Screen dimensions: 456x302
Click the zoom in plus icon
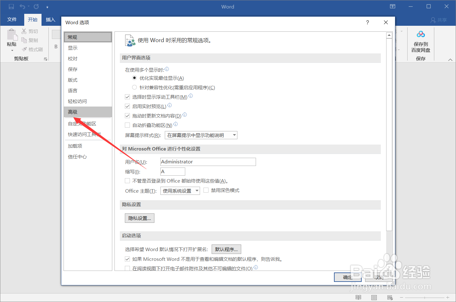[448, 297]
